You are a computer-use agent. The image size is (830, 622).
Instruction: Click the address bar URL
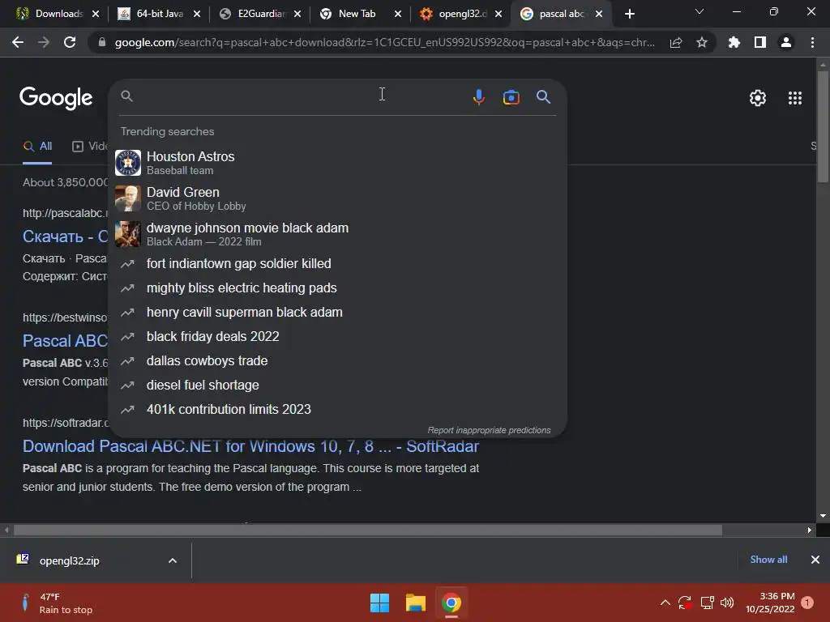pos(384,42)
